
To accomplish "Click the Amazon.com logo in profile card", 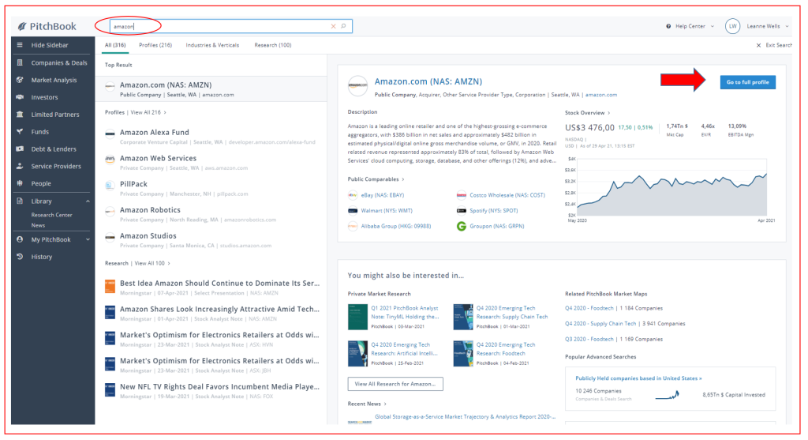I will 357,85.
